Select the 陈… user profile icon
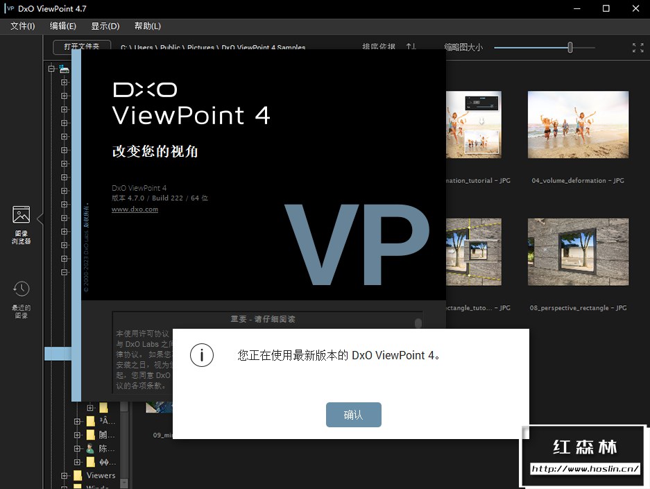 [90, 448]
